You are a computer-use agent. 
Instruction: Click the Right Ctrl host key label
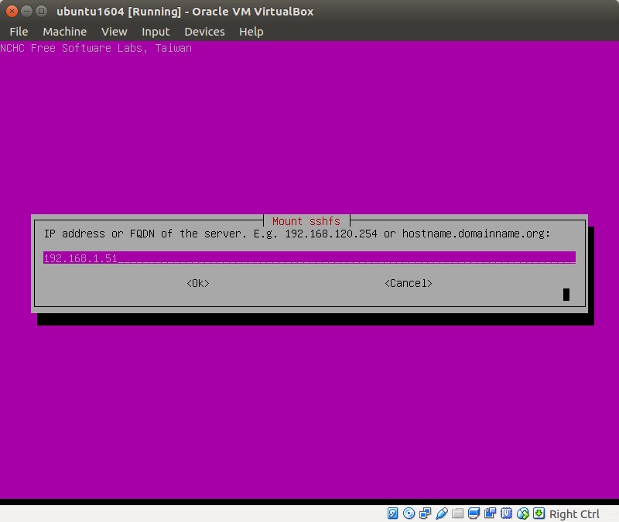pos(574,514)
